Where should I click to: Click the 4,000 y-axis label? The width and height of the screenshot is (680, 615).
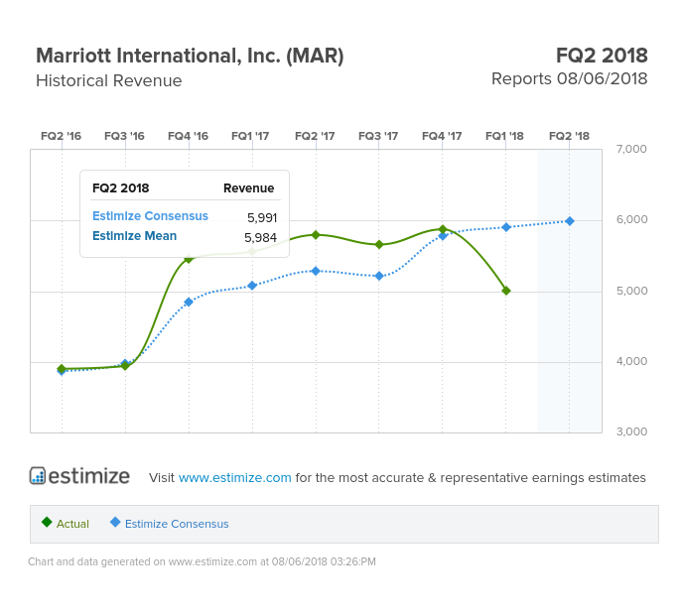[x=632, y=361]
